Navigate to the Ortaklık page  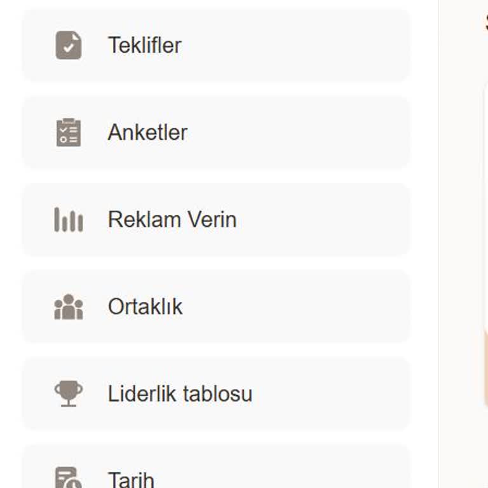(216, 307)
